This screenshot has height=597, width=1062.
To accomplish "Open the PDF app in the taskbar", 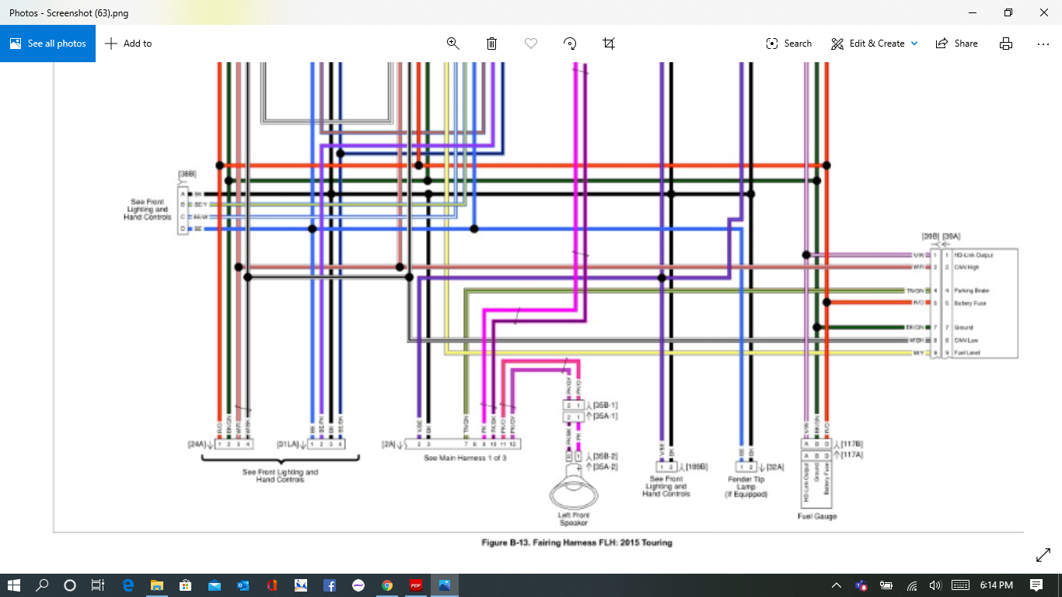I will [x=416, y=585].
